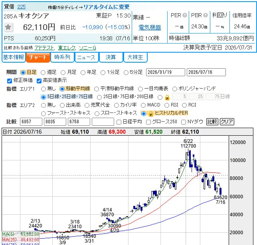Select the 5分足 period radio button
The width and height of the screenshot is (257, 245).
(126, 73)
